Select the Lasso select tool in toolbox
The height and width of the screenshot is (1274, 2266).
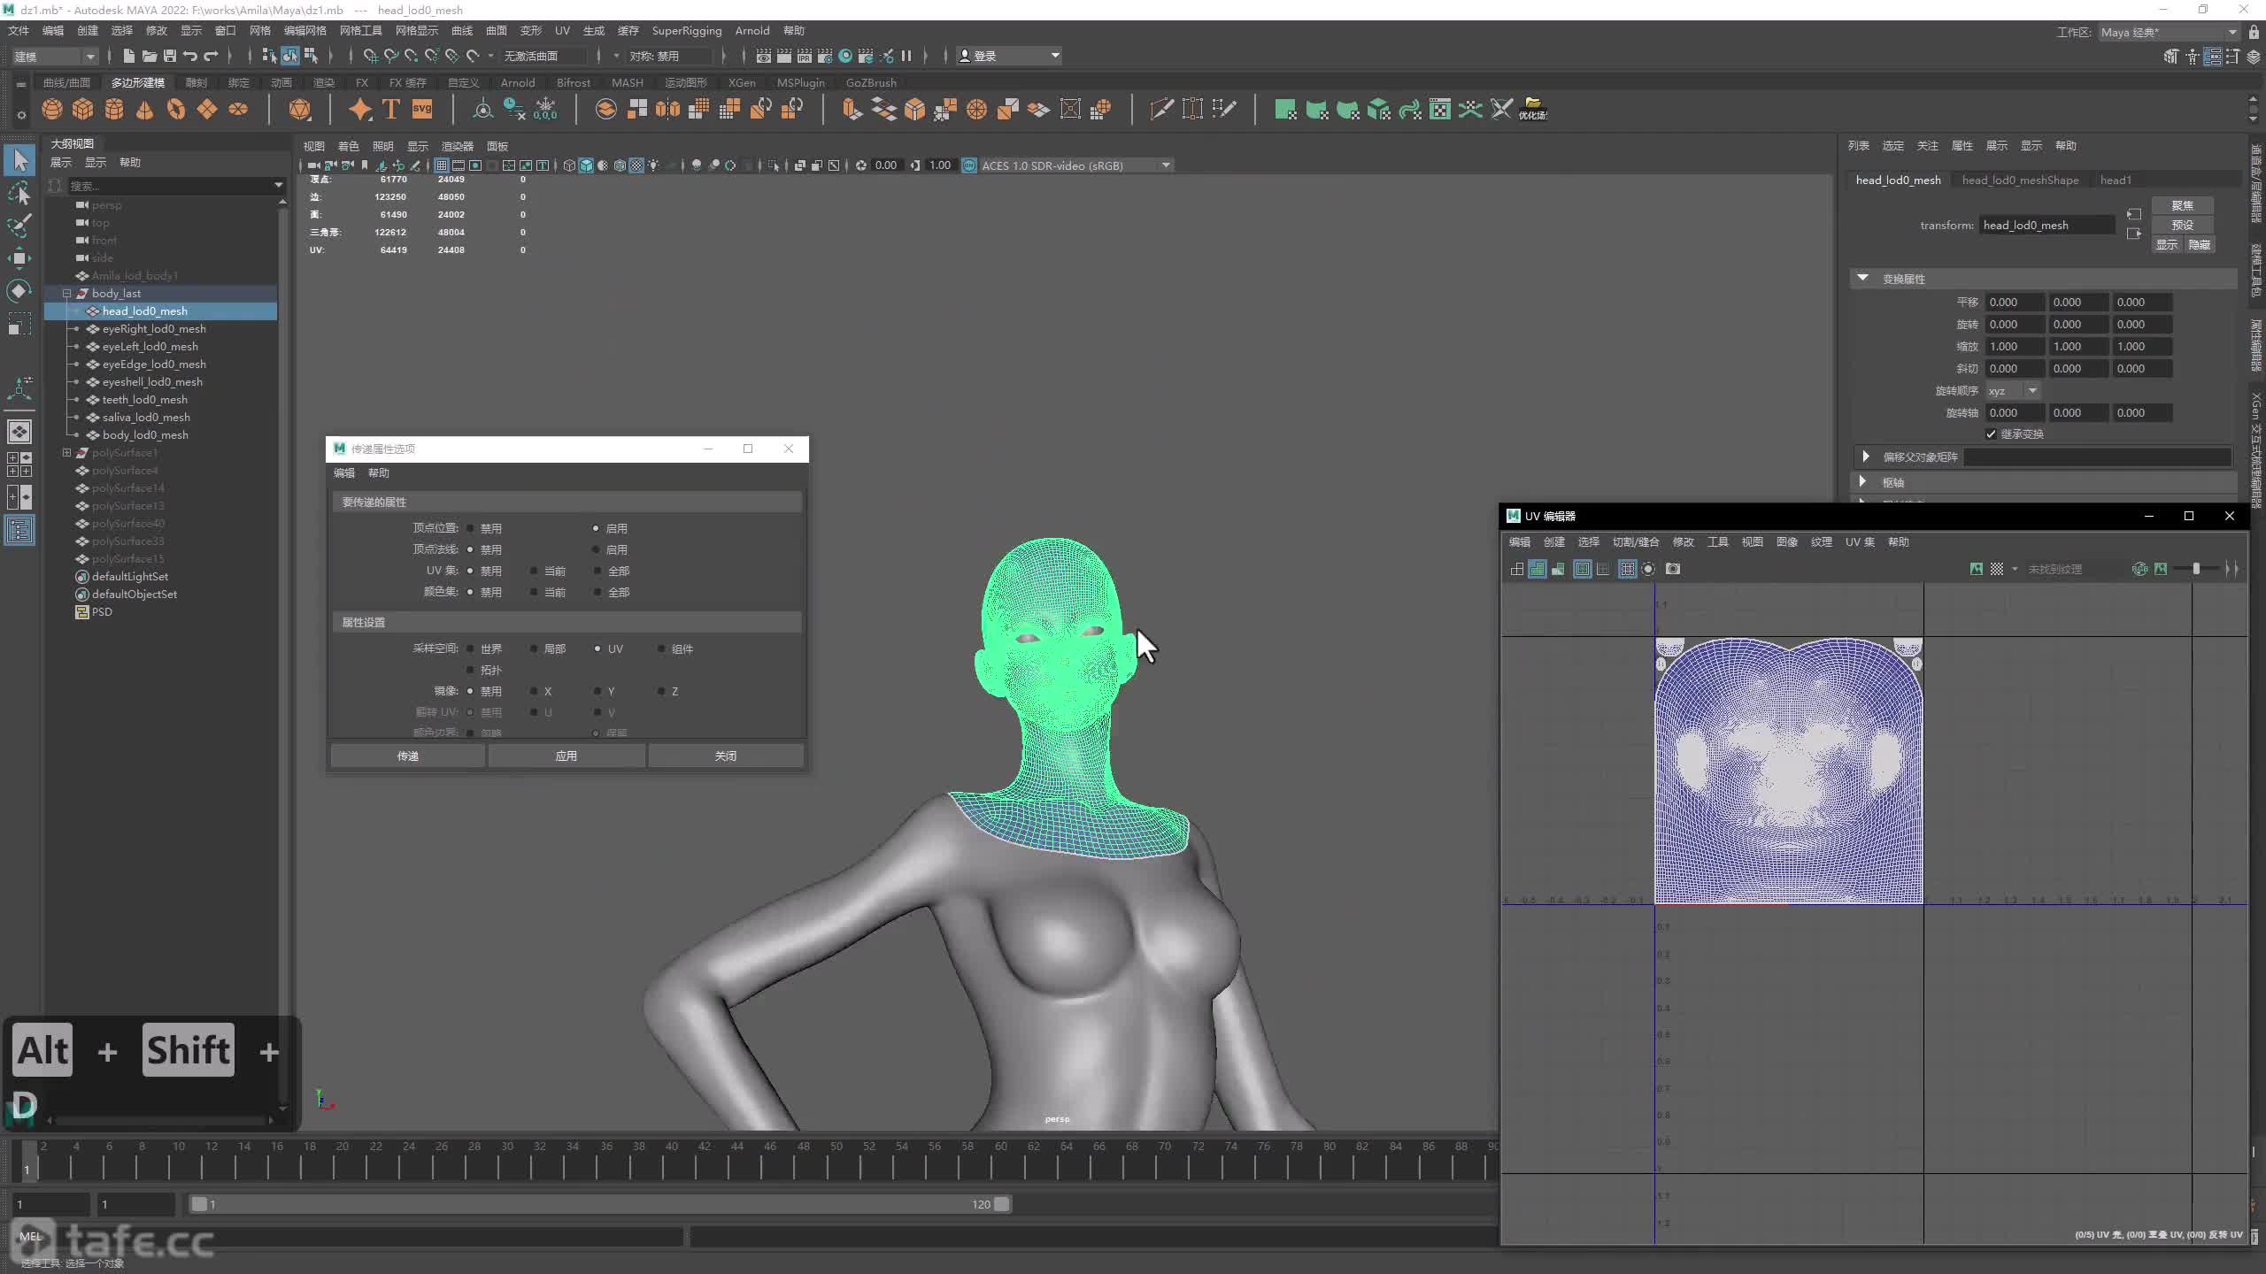[x=19, y=193]
